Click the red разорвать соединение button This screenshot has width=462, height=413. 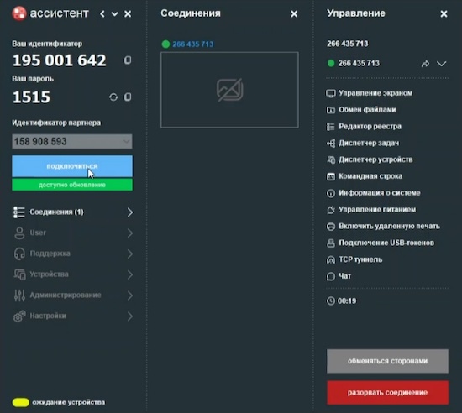[x=387, y=393]
